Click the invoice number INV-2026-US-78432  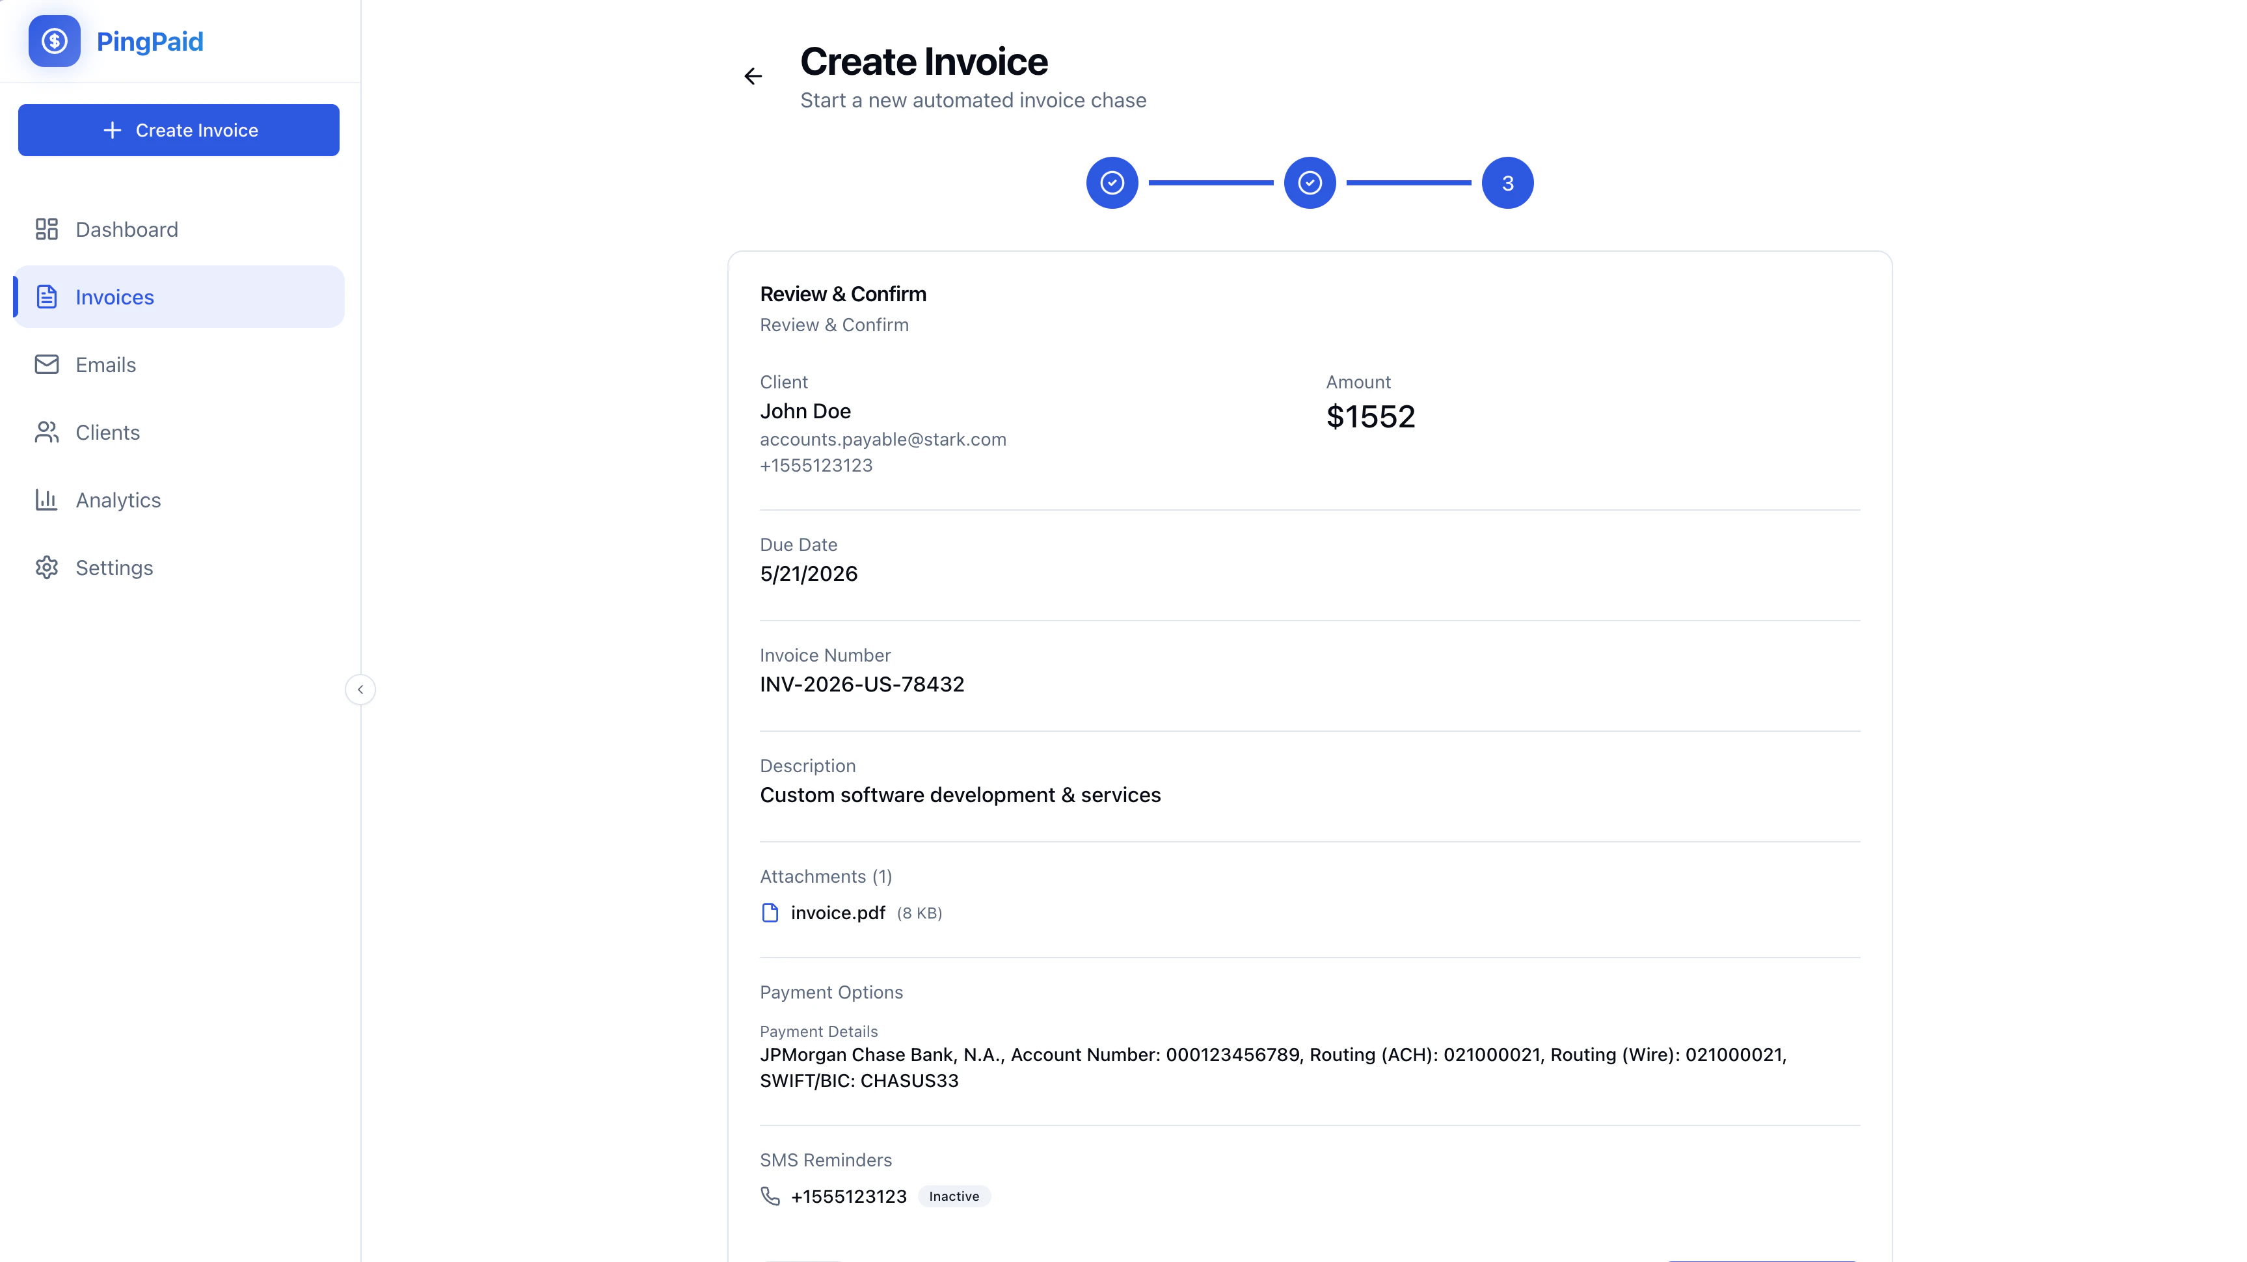coord(862,684)
